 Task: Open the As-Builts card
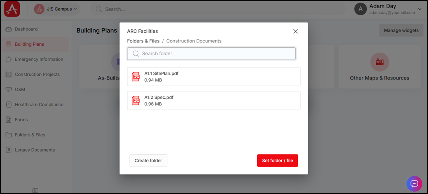[99, 66]
